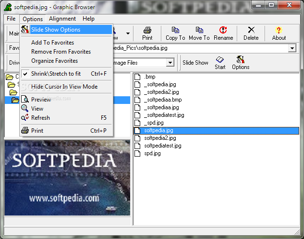This screenshot has width=304, height=239.
Task: Close the Graphic Browser window
Action: click(x=289, y=5)
